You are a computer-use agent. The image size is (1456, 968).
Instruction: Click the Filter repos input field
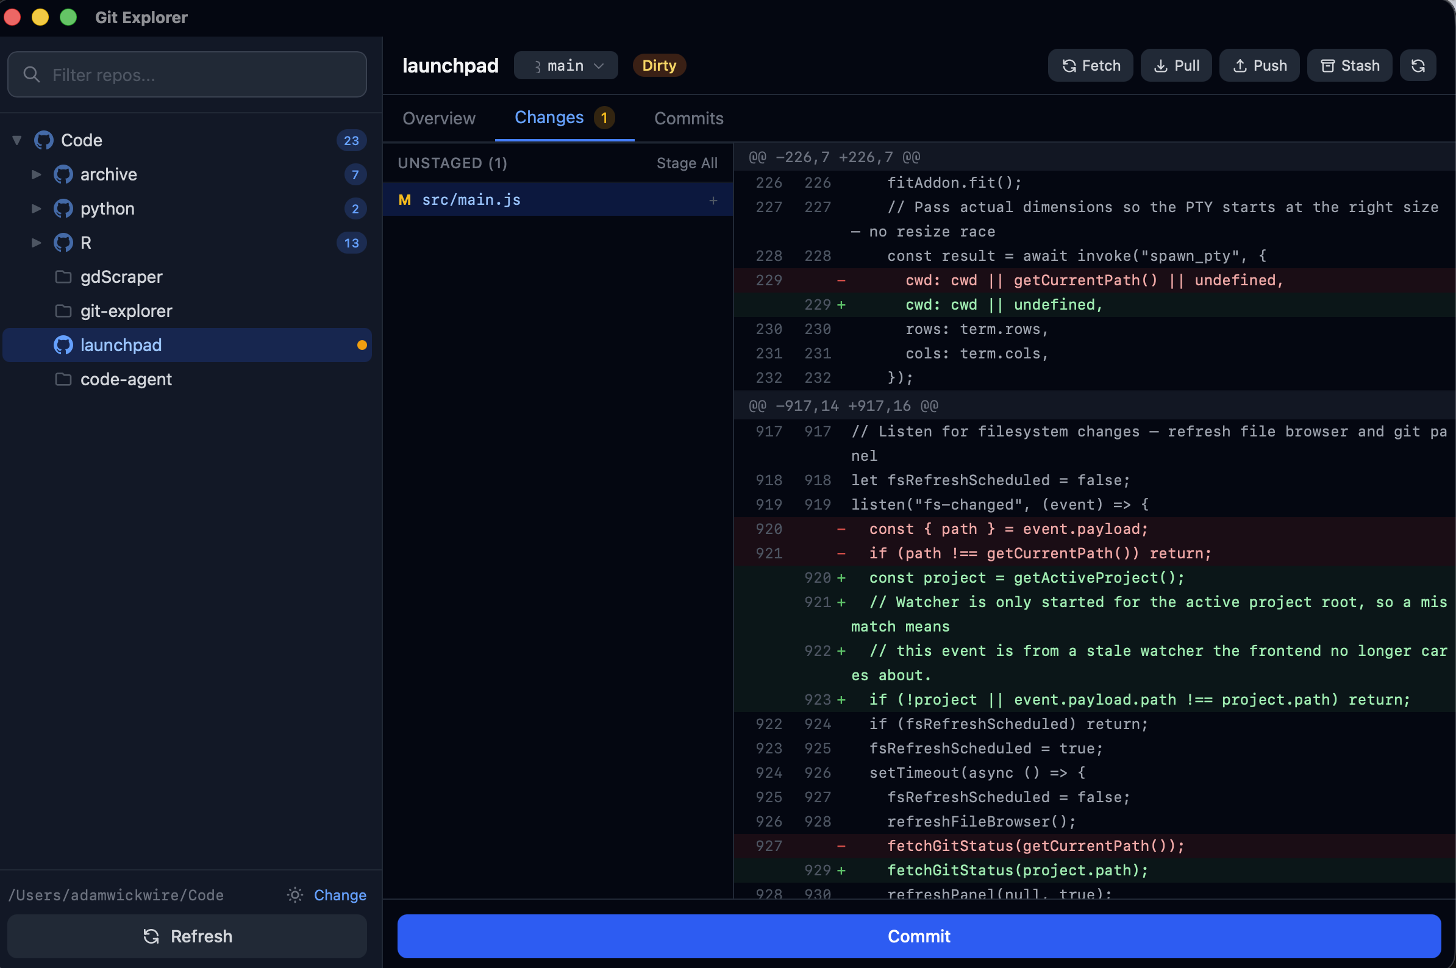tap(187, 75)
